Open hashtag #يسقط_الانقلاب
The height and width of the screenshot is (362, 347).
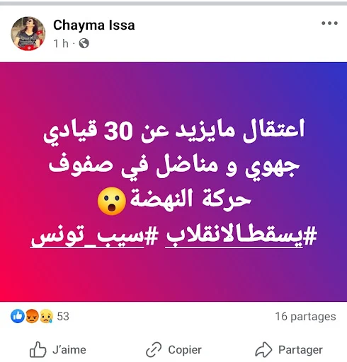(241, 236)
